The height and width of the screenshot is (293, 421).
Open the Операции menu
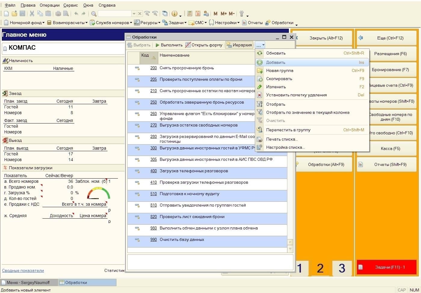pyautogui.click(x=49, y=5)
